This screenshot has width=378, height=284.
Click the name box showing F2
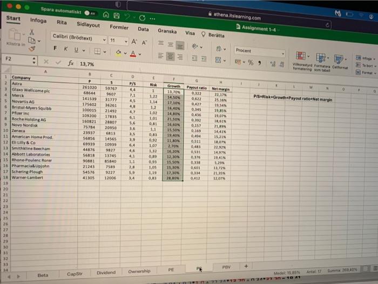click(19, 59)
